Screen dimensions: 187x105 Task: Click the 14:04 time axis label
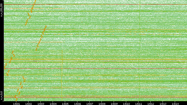click(x=53, y=104)
